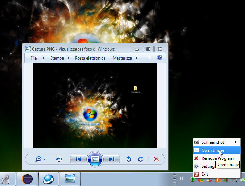Show hidden toolbar items with the chevron
This screenshot has height=186, width=245.
coord(150,58)
